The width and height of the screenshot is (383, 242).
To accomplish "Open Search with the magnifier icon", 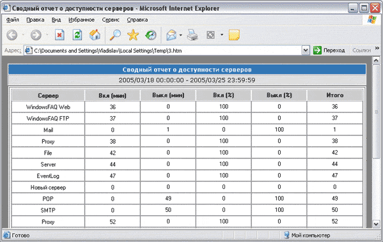I will 115,35.
